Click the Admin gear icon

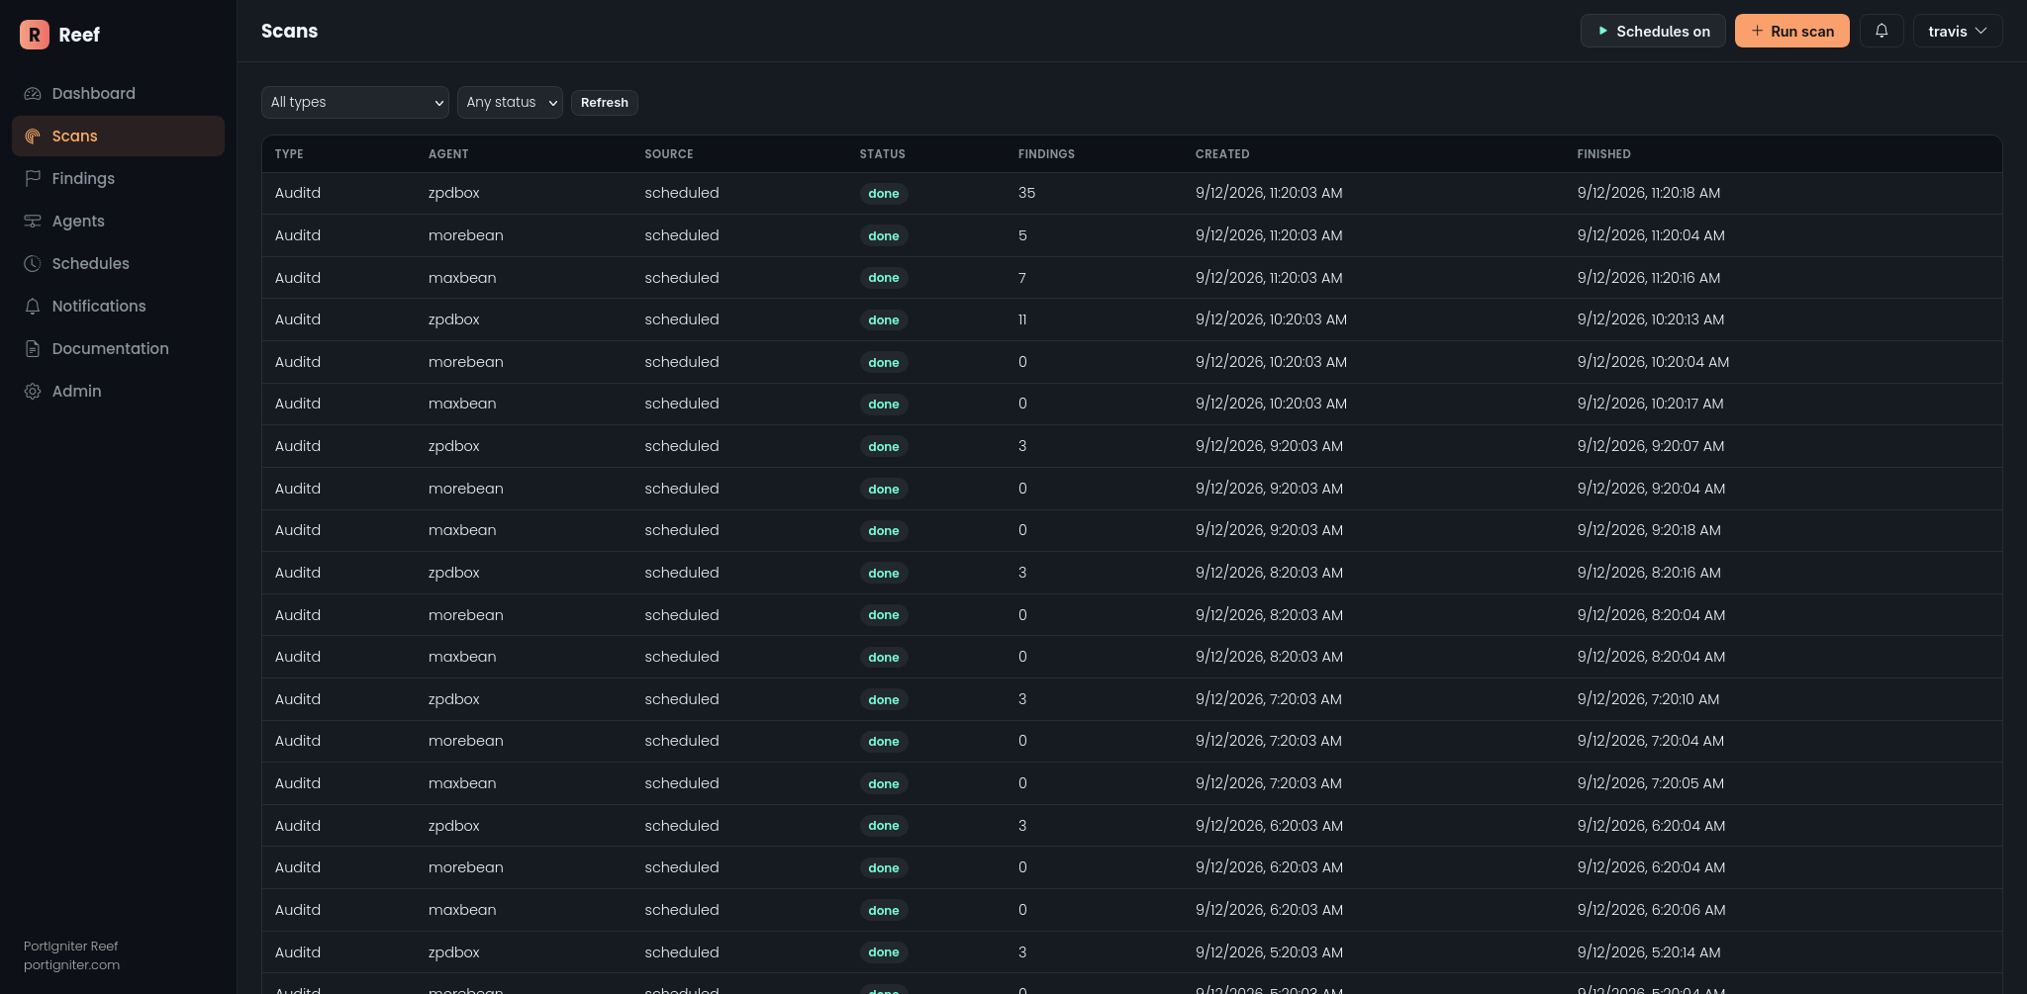coord(33,392)
